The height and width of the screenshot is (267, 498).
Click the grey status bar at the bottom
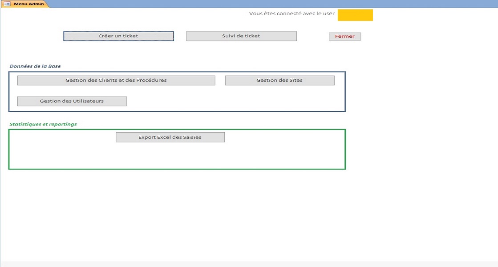249,264
